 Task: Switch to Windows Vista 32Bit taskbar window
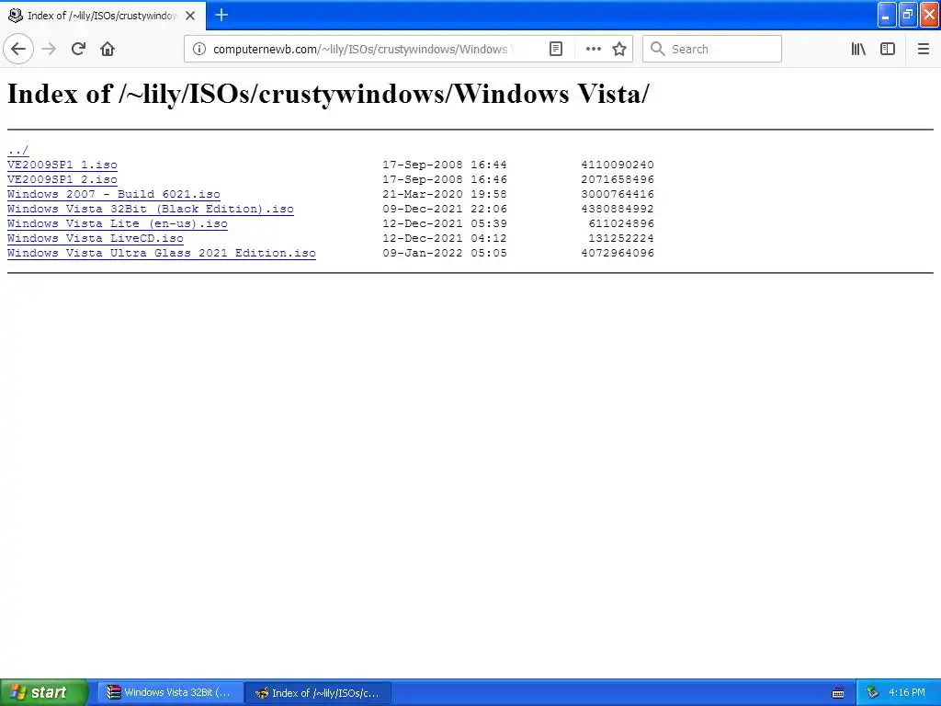170,693
